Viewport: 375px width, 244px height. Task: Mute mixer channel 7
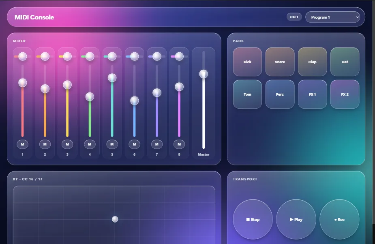click(157, 144)
